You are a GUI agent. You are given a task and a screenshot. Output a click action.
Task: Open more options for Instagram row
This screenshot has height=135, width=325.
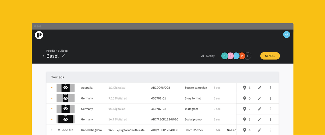[x=271, y=109]
